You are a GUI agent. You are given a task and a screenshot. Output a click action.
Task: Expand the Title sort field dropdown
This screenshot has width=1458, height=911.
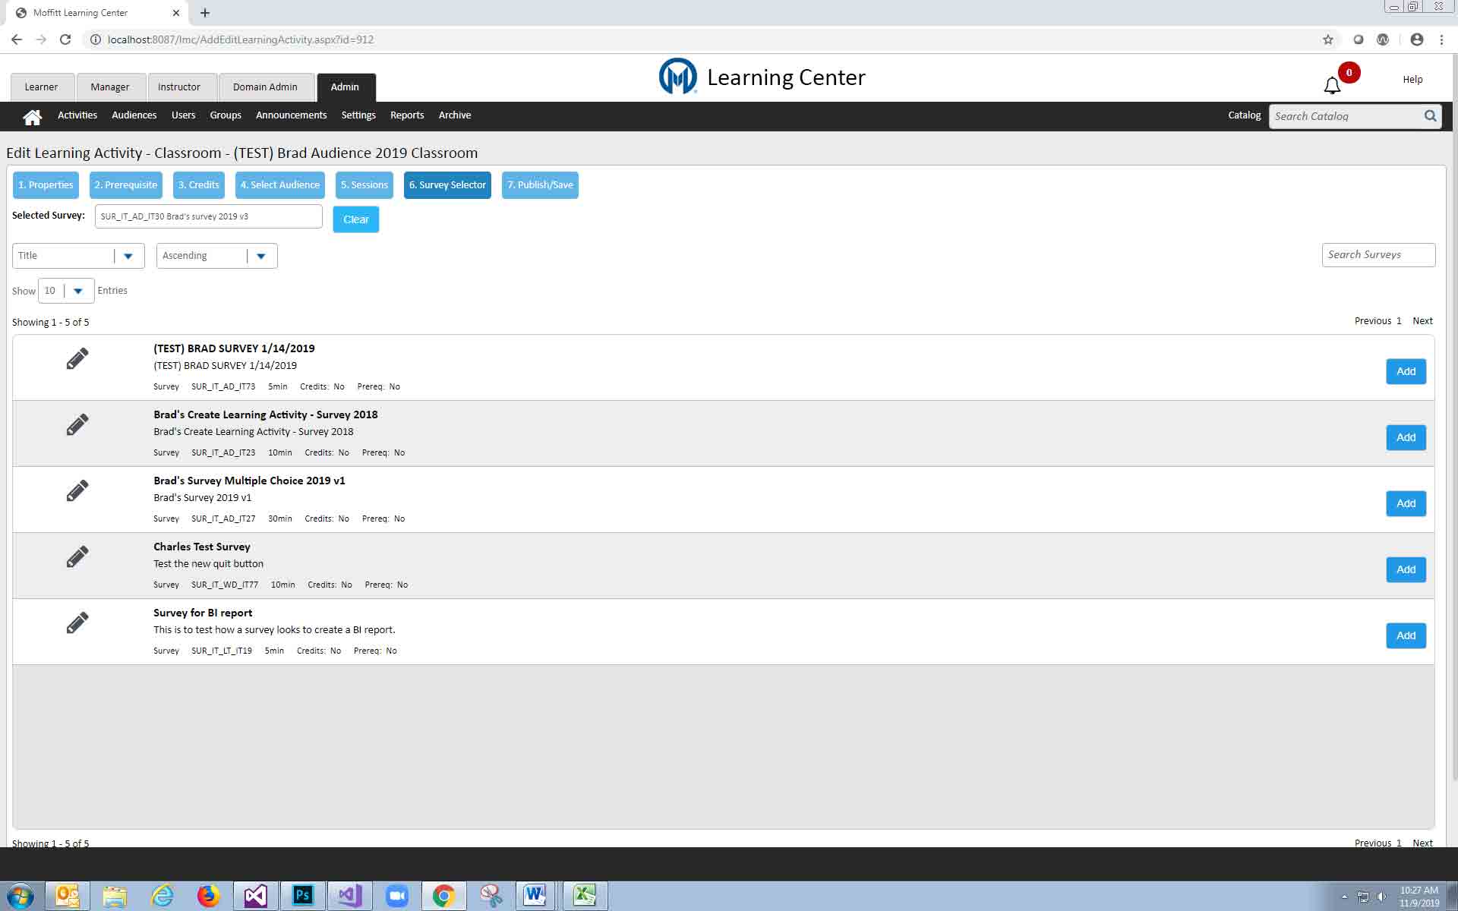[128, 256]
